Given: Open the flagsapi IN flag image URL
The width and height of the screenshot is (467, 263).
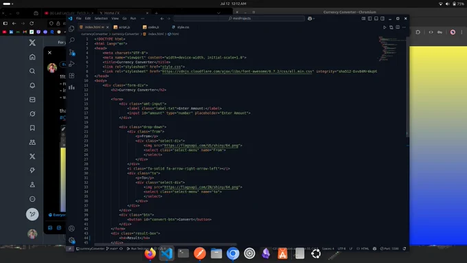Looking at the screenshot, I should [201, 187].
